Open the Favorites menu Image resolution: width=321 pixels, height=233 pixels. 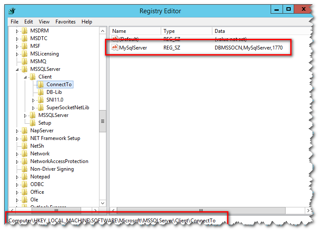click(65, 22)
